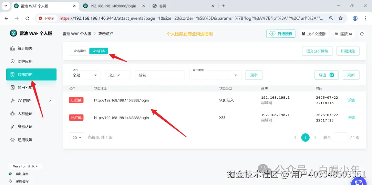The image size is (372, 185).
Task: Click the 不安全 security warning badge
Action: point(47,18)
